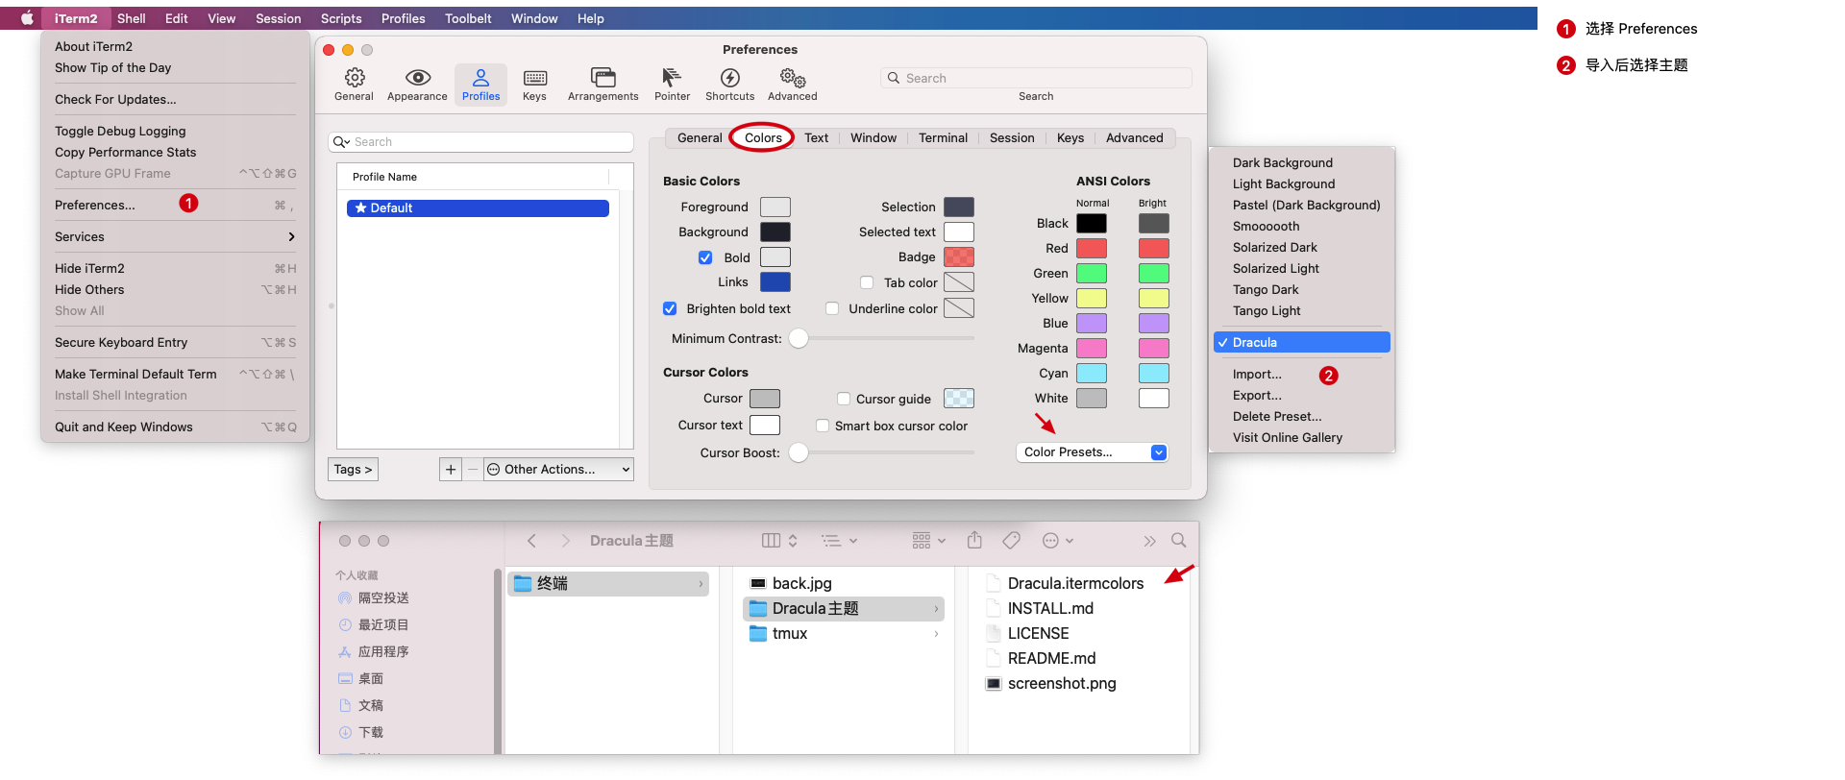Enable the Cursor guide checkbox
Screen dimensions: 1845x780
pyautogui.click(x=844, y=399)
